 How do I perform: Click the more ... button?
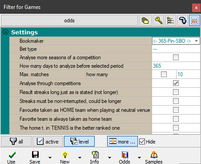click(x=122, y=141)
